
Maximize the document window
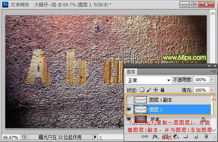click(x=194, y=5)
